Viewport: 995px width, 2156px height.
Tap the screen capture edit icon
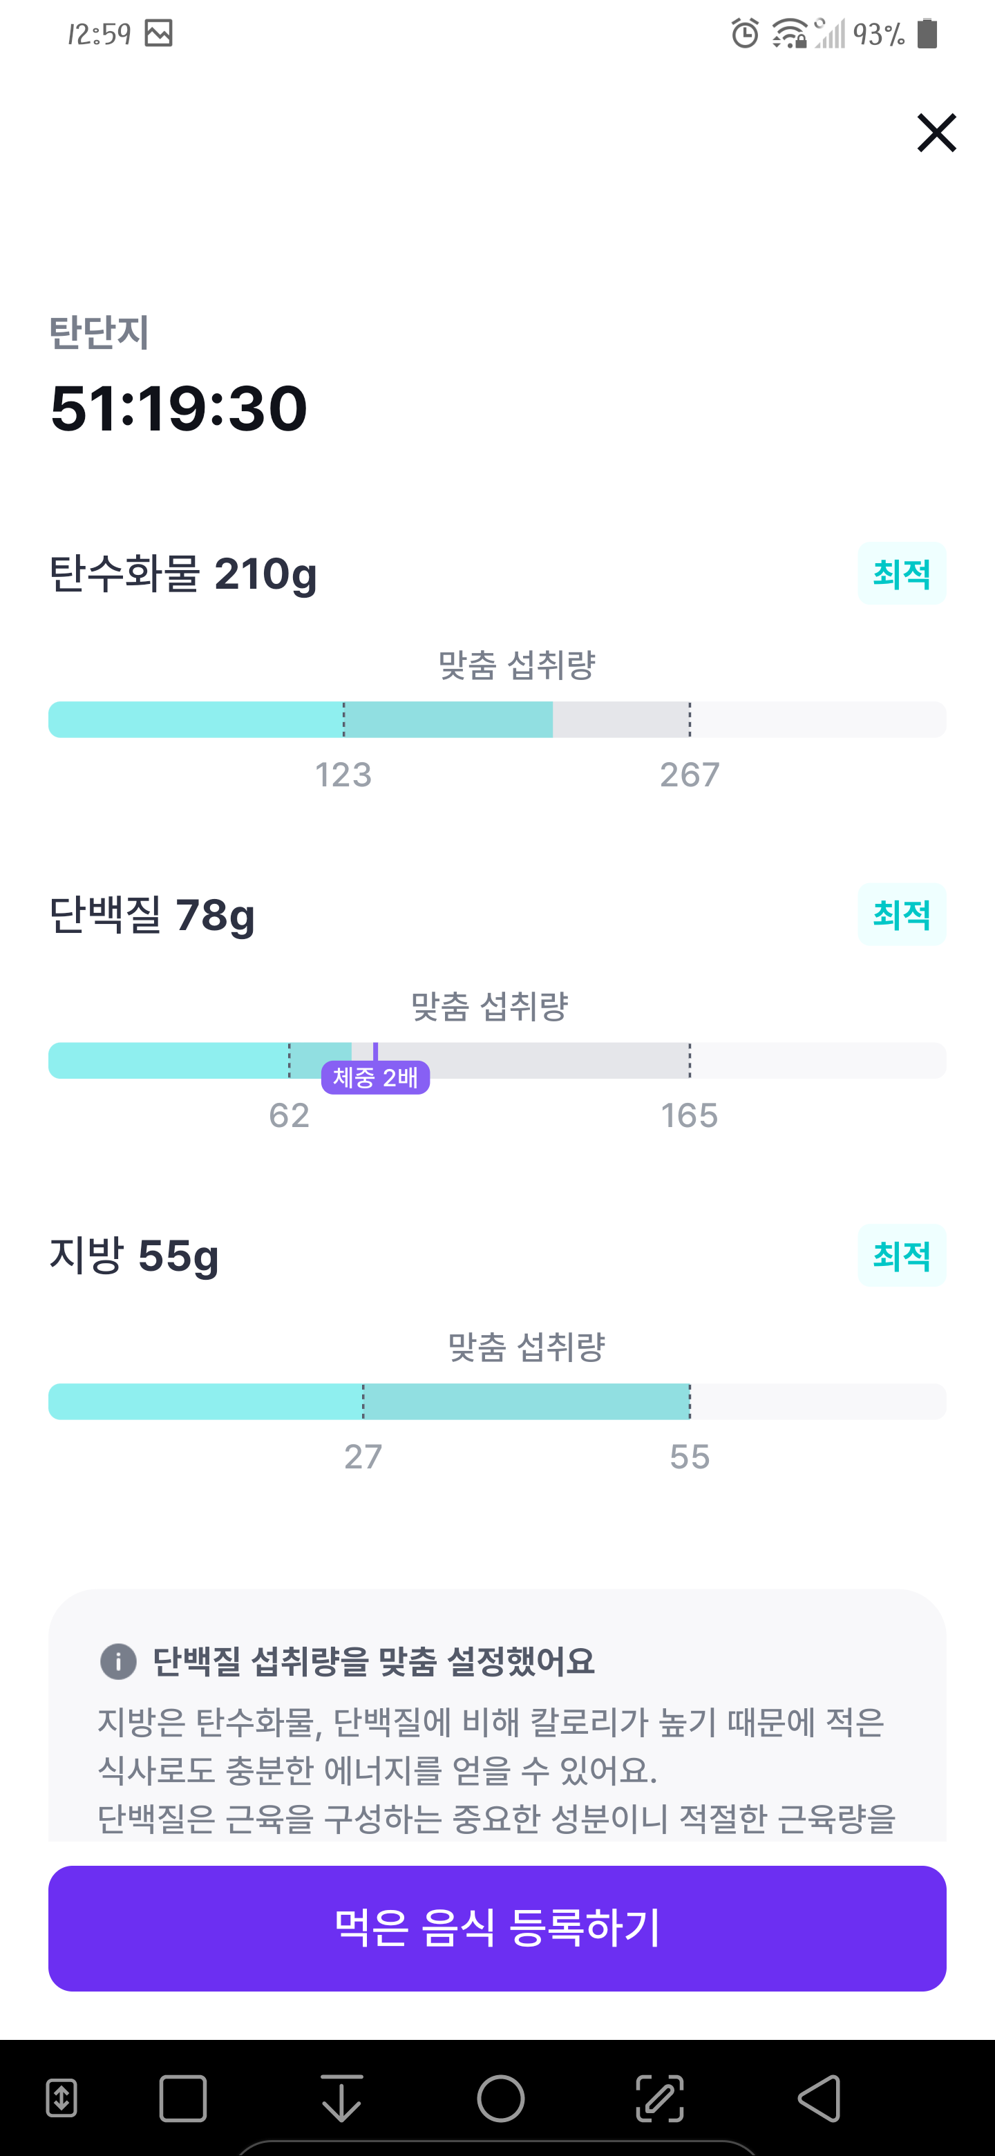click(659, 2098)
